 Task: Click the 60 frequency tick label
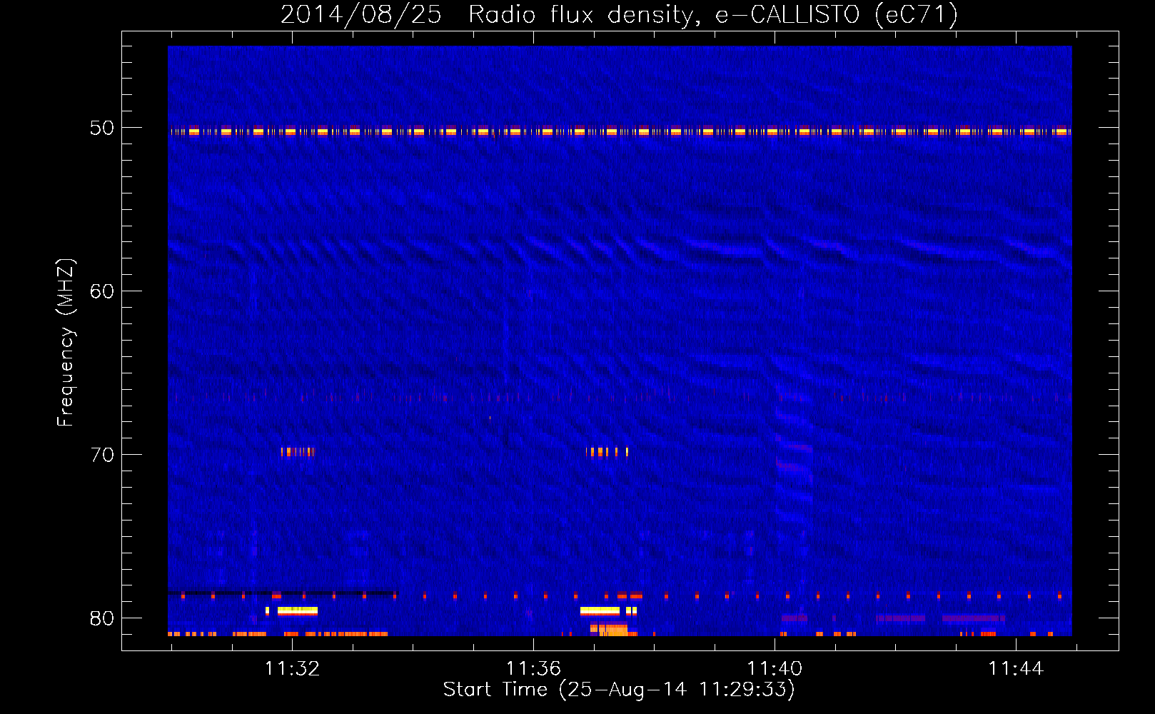(101, 291)
